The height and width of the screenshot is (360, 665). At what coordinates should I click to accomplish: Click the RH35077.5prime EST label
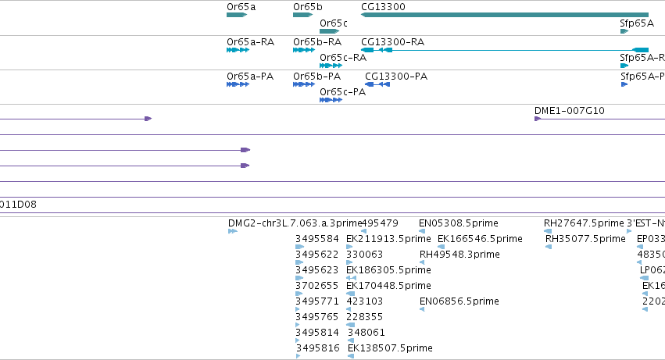coord(585,239)
